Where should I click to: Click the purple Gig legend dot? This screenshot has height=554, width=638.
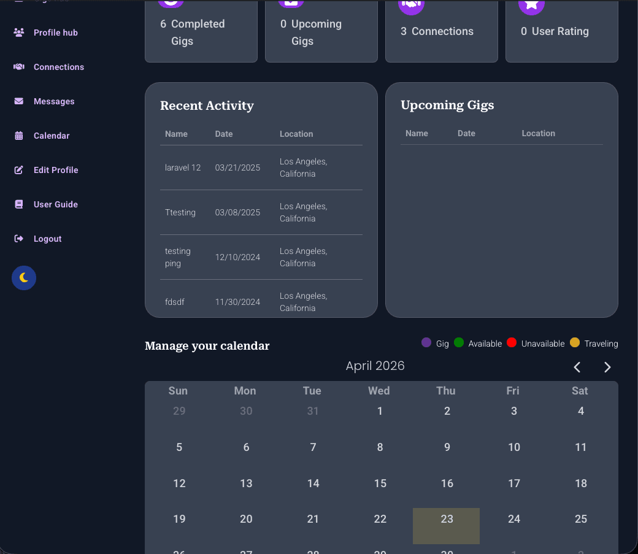[426, 343]
